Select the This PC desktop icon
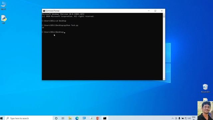 [3, 5]
